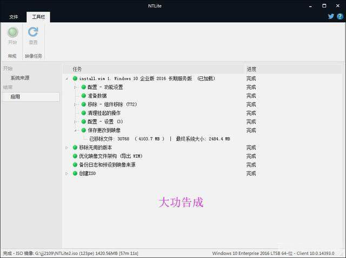Click the 任务 column header
This screenshot has height=258, width=346.
click(x=77, y=69)
